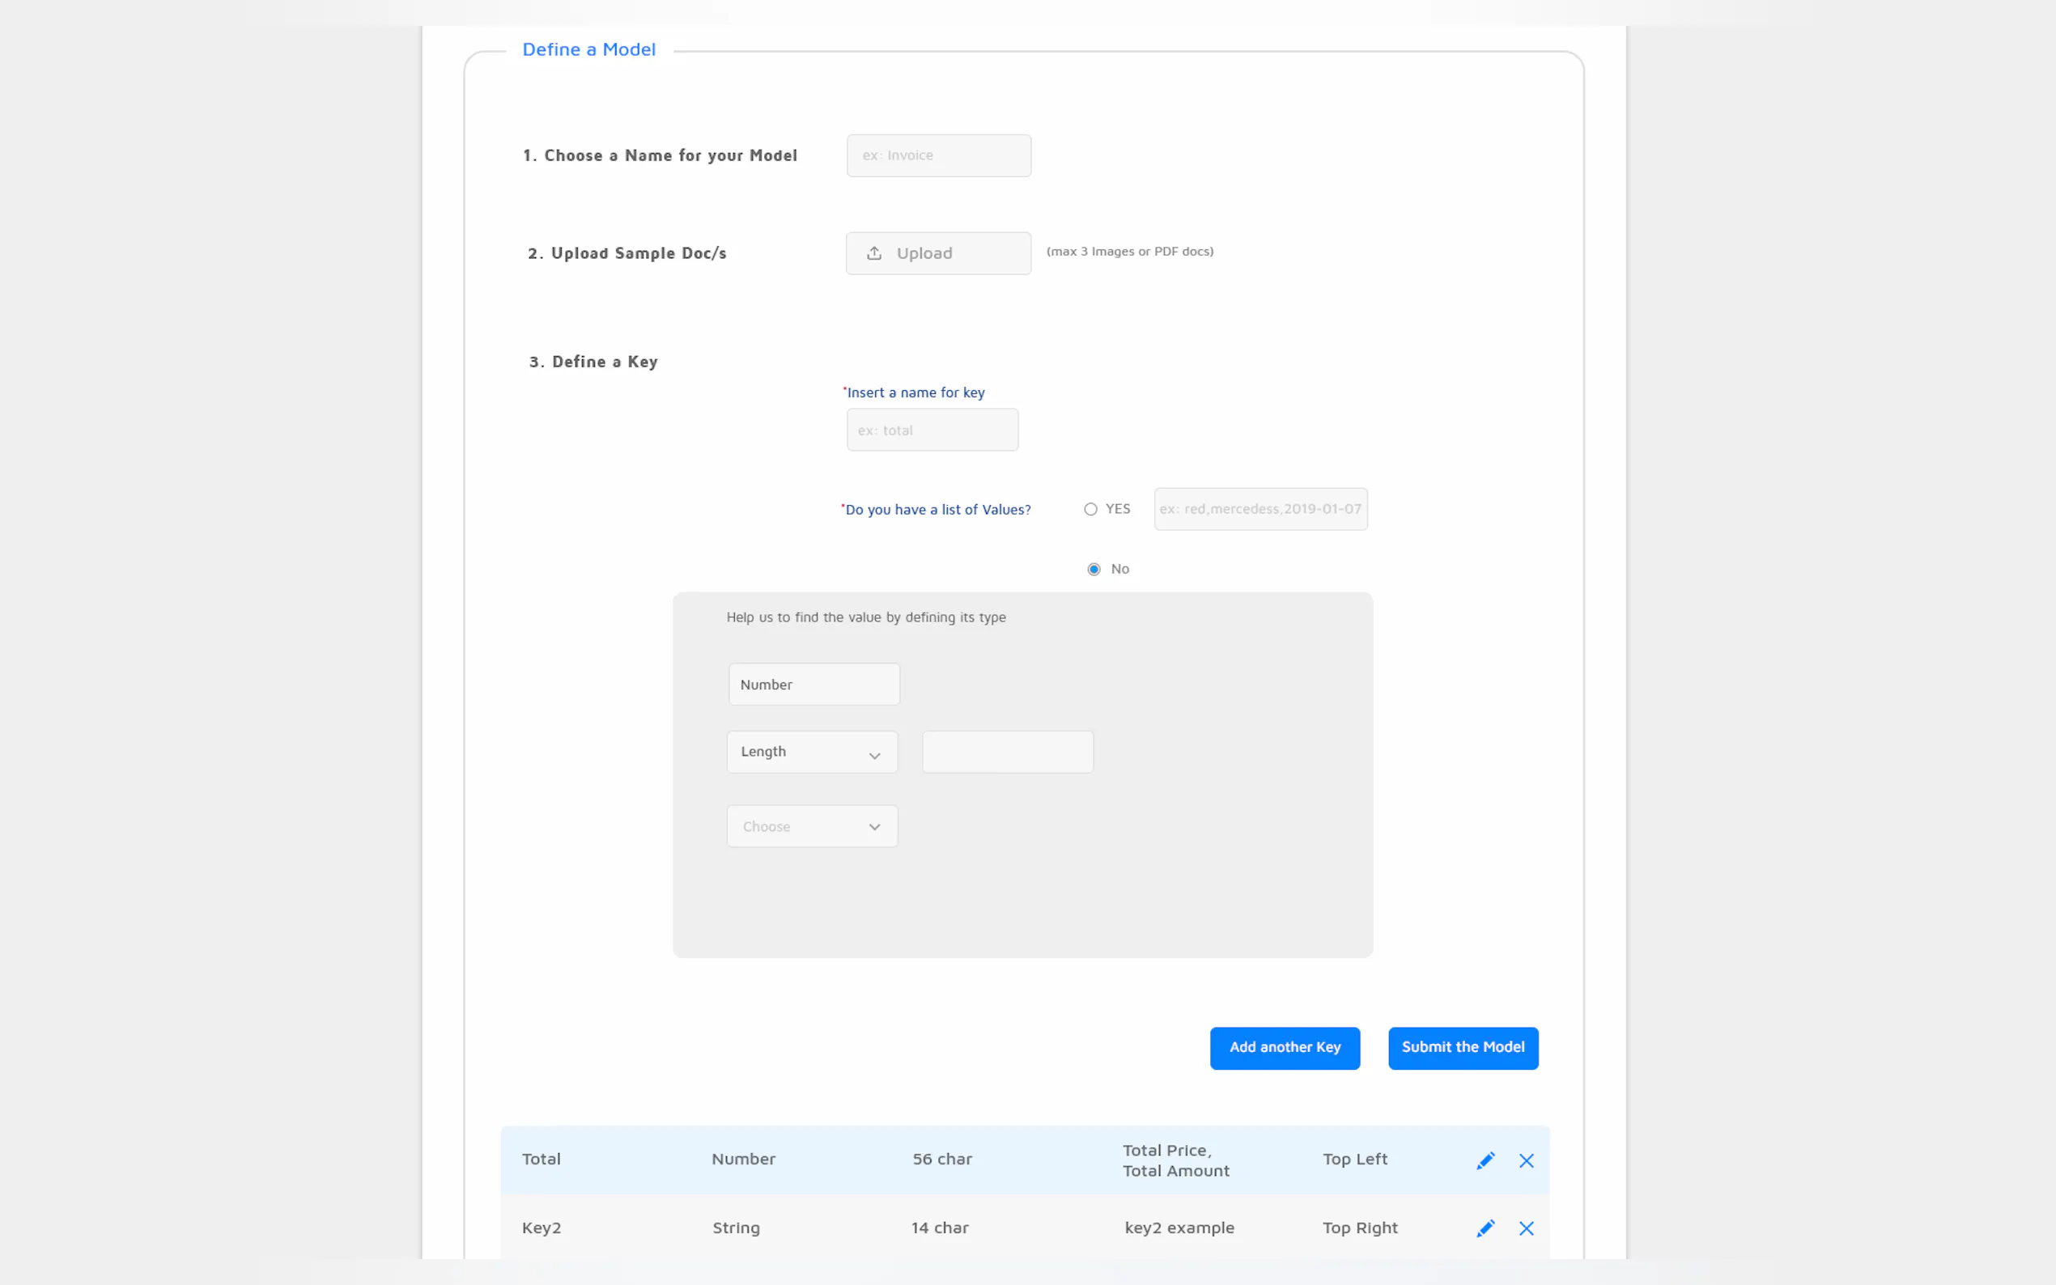Click the empty length value field

[x=1007, y=752]
